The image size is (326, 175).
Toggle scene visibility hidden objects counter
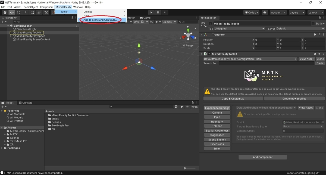click(136, 22)
